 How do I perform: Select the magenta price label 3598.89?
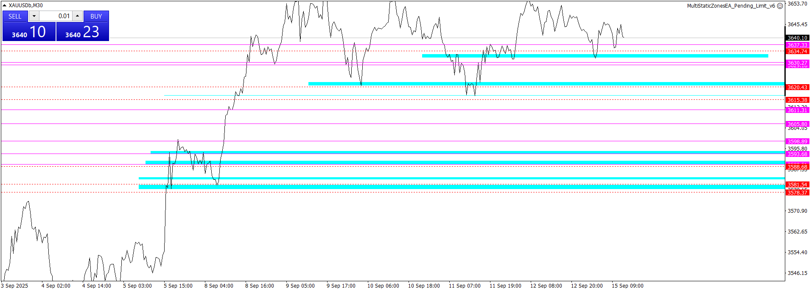click(798, 141)
